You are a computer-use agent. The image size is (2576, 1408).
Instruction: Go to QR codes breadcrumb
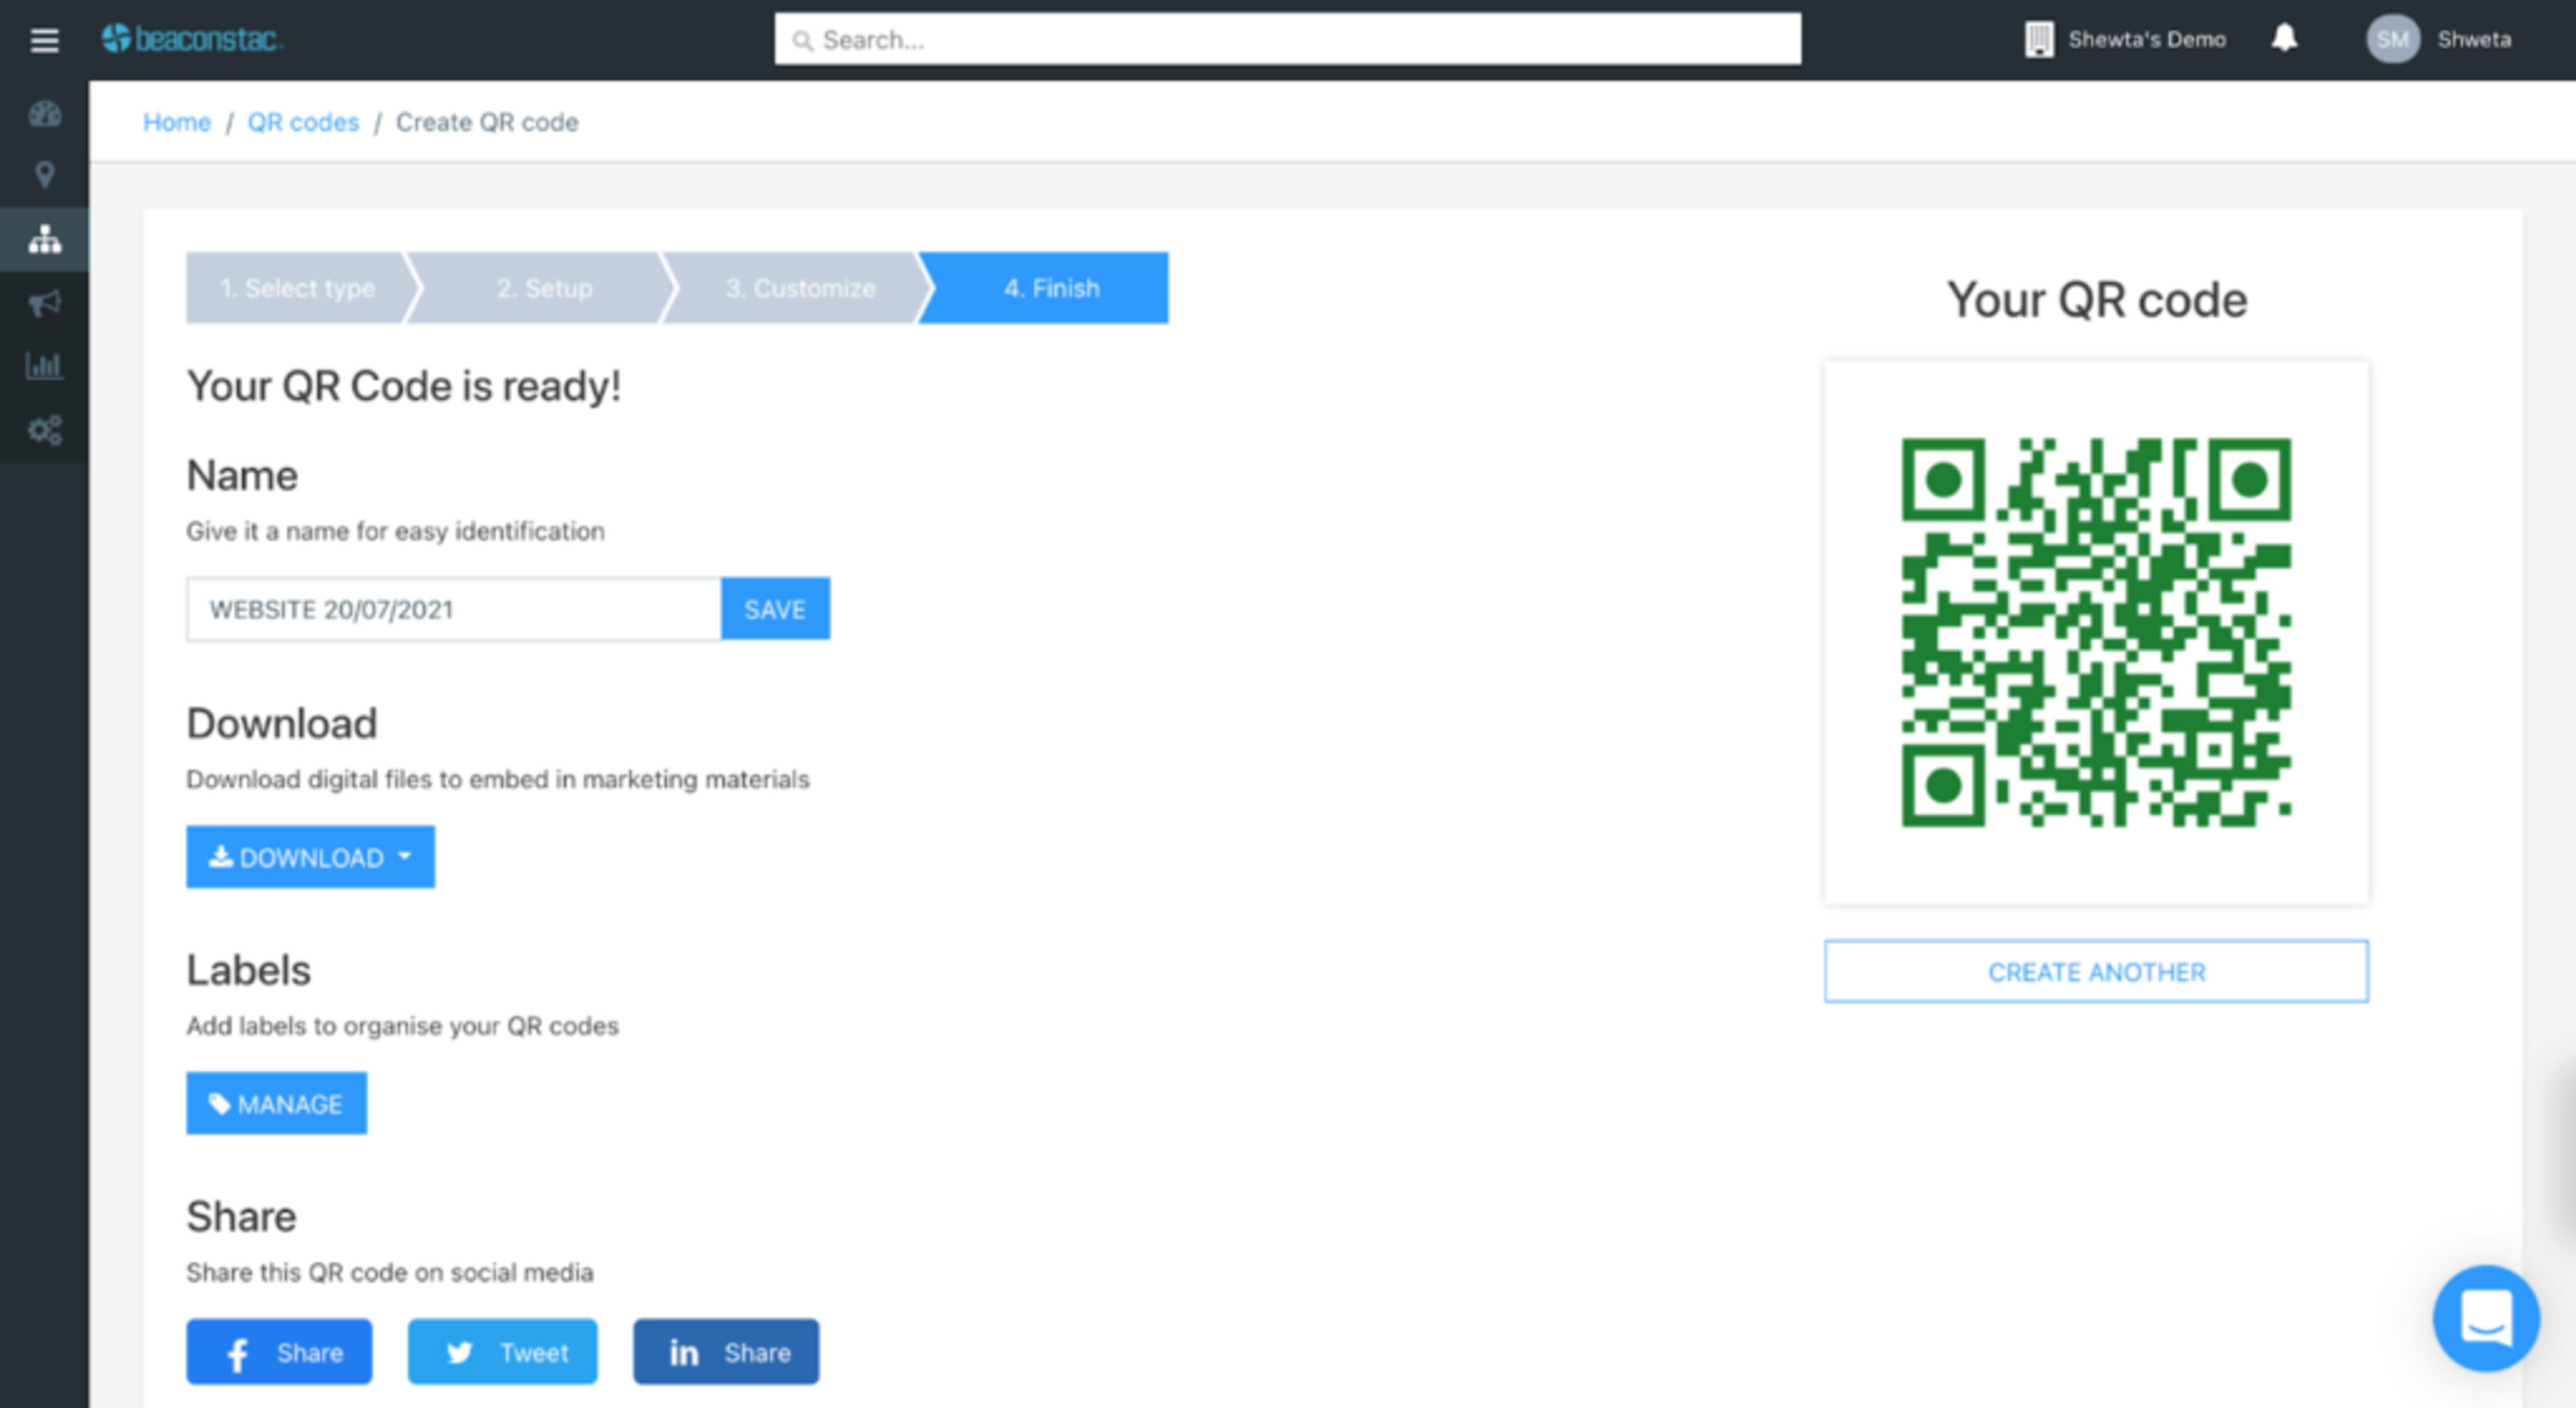point(303,122)
